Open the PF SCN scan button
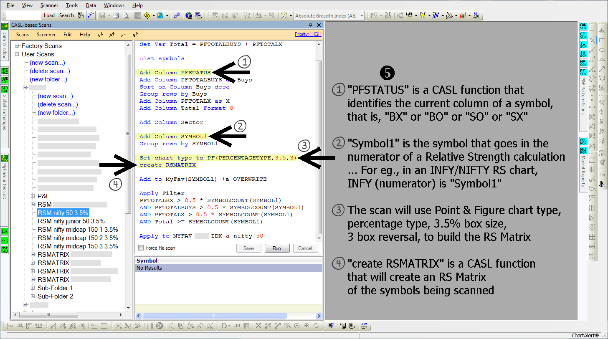Viewport: 608px width, 339px height. (583, 72)
